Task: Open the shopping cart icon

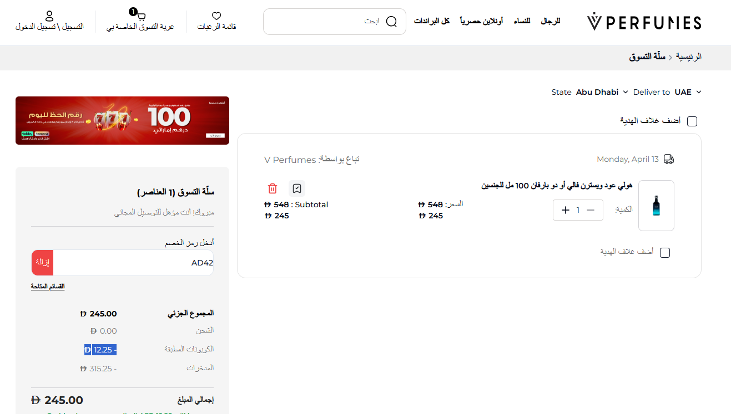Action: 140,16
